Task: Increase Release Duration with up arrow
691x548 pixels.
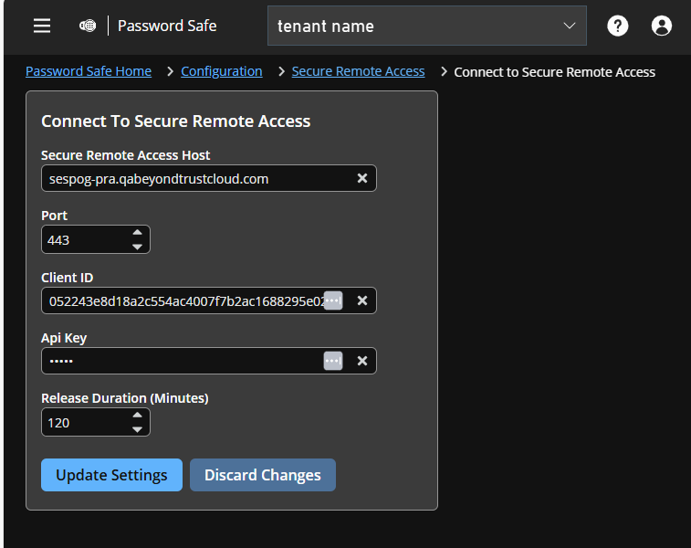Action: (x=138, y=415)
